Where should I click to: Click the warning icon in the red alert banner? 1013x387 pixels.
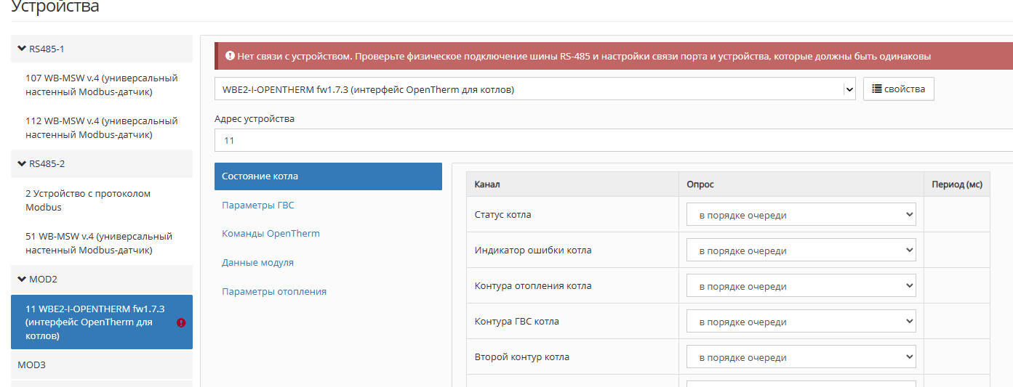pos(230,56)
